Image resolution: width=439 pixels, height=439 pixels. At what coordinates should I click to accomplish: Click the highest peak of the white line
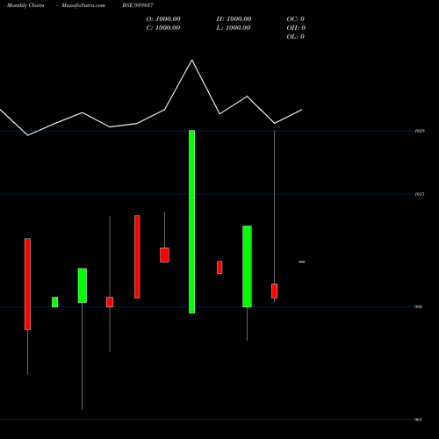[192, 61]
